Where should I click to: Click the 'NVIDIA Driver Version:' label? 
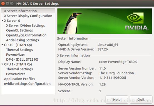pyautogui.click(x=76, y=49)
